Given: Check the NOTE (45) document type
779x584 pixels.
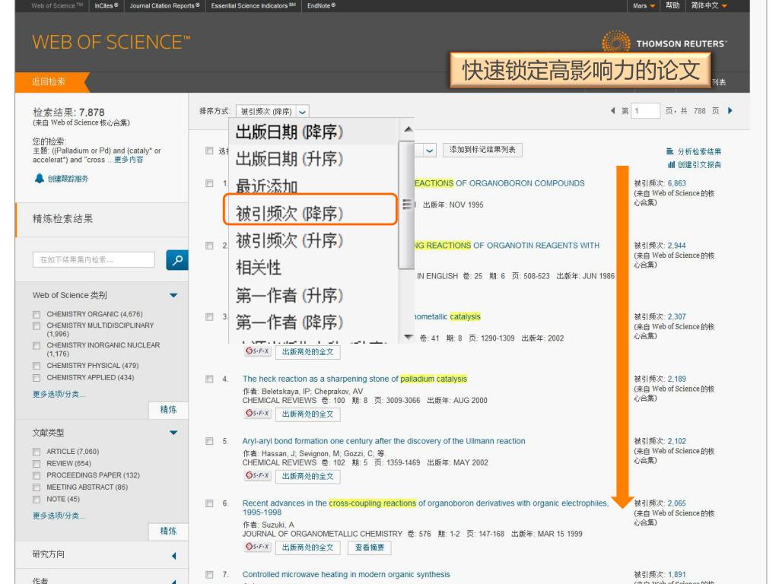Looking at the screenshot, I should (37, 500).
